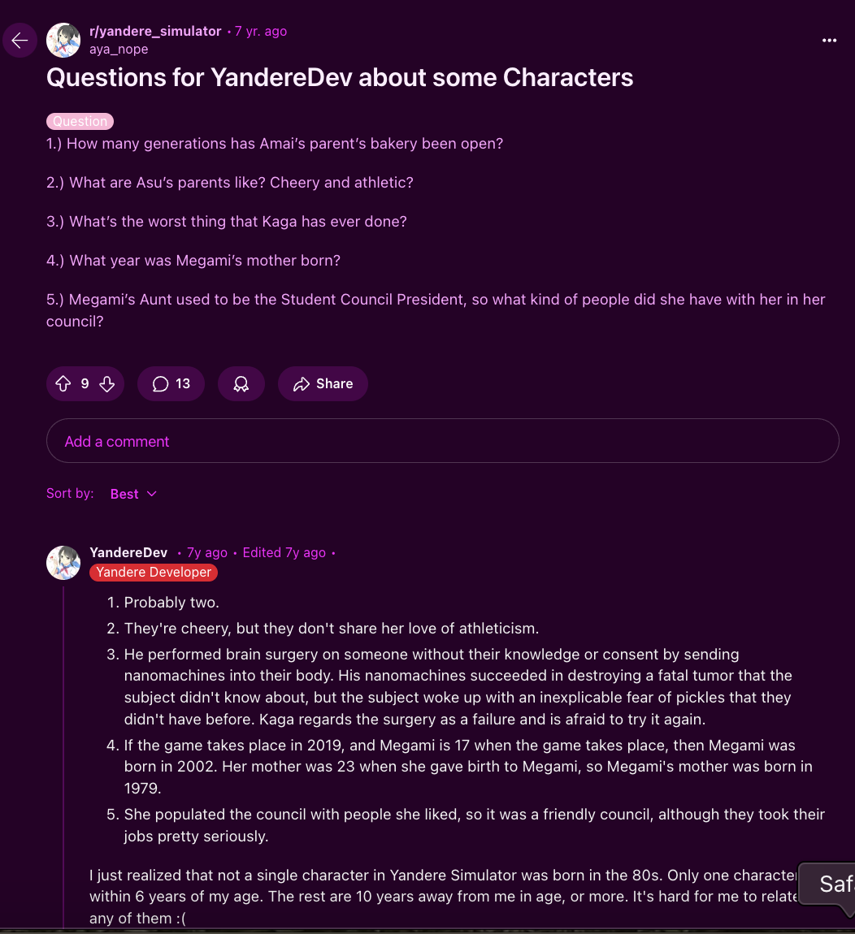Open the Sort by Best dropdown
The height and width of the screenshot is (934, 855).
coord(133,494)
